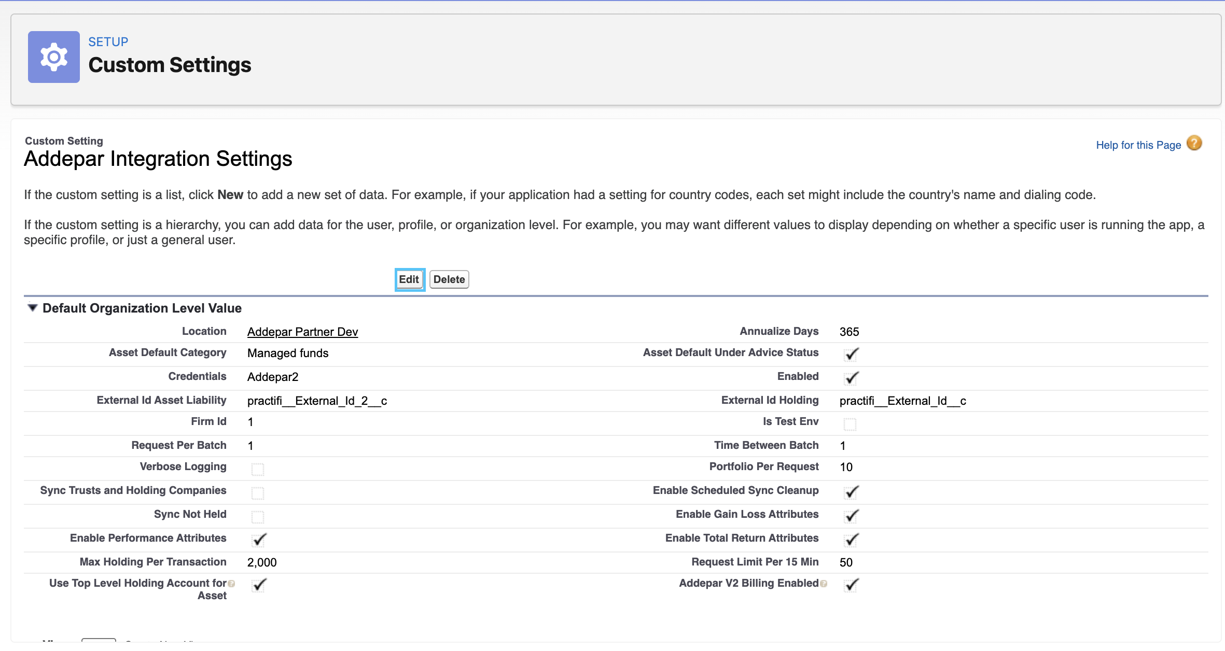
Task: Toggle the Sync Not Held checkbox
Action: (x=258, y=517)
